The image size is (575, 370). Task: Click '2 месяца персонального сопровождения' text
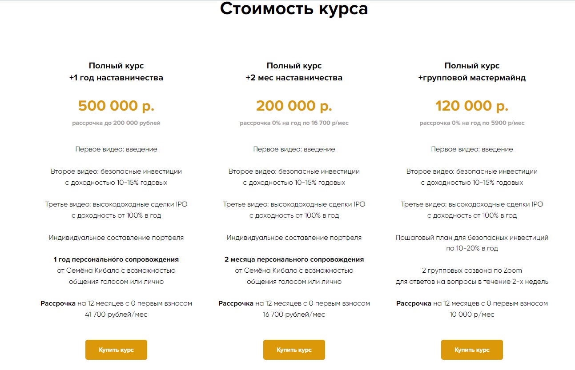294,259
